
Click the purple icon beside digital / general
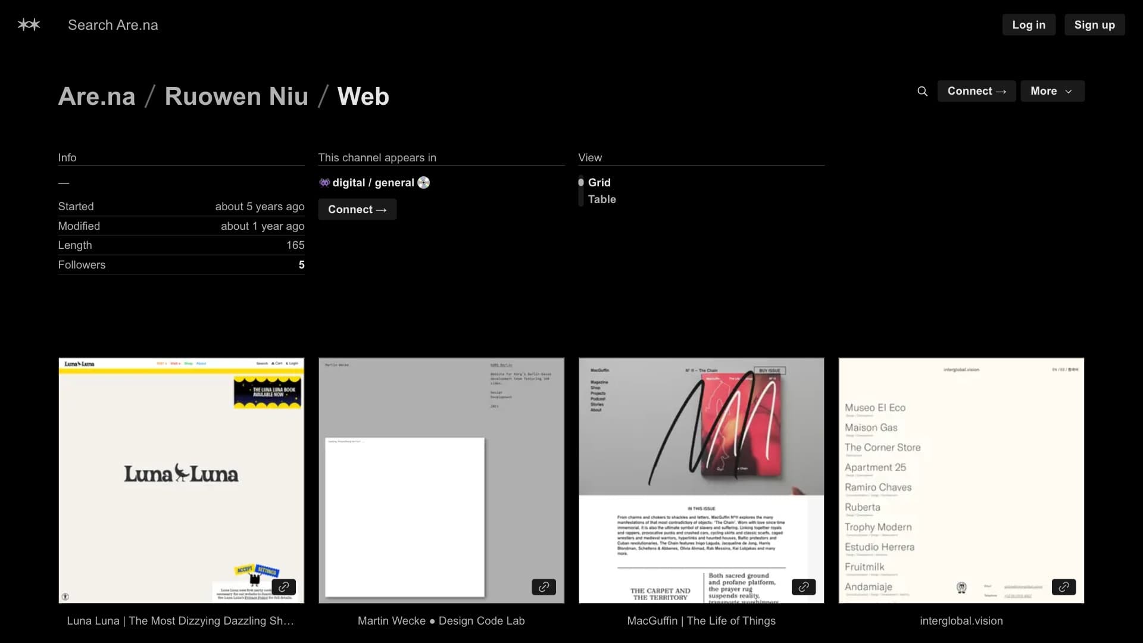pos(324,183)
